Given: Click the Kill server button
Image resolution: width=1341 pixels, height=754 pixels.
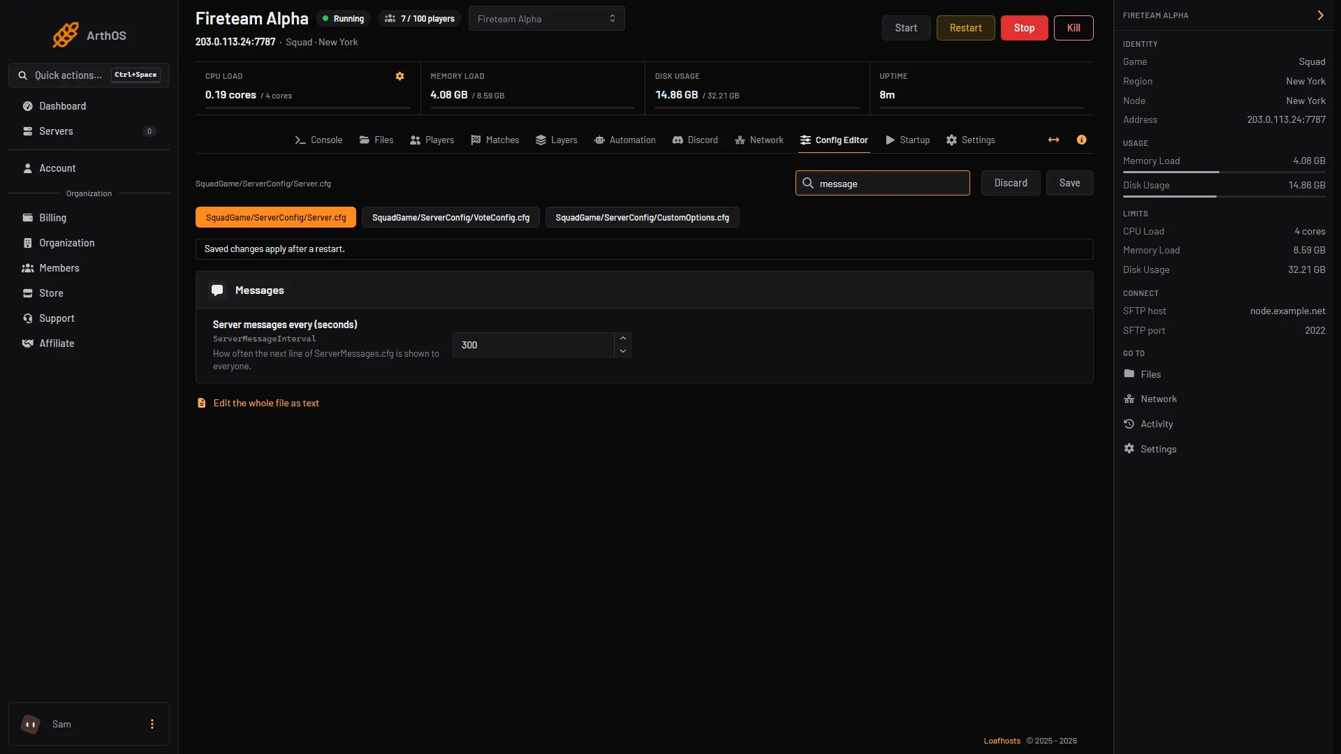Looking at the screenshot, I should (1073, 28).
